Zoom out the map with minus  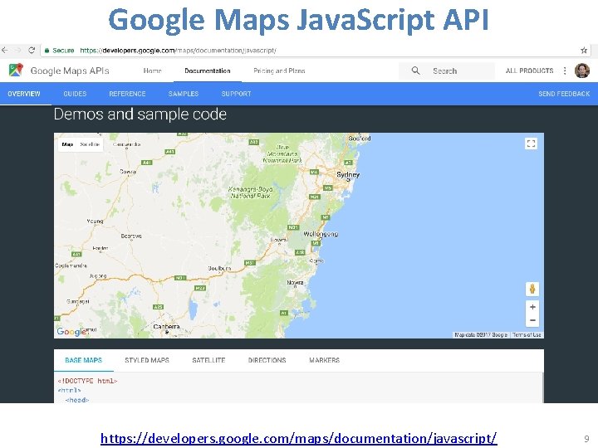(532, 320)
